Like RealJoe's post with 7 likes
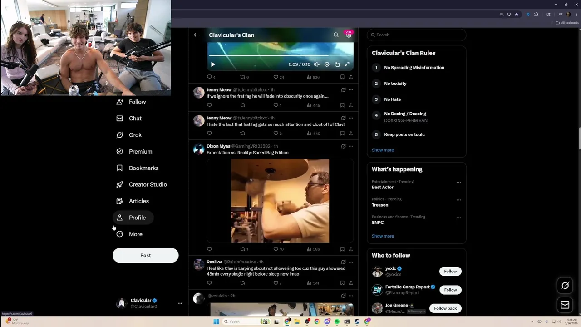The image size is (581, 327). tap(277, 283)
